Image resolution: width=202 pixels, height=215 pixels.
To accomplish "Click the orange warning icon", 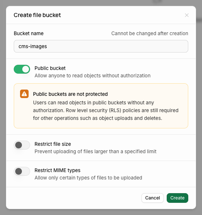I will [x=24, y=94].
